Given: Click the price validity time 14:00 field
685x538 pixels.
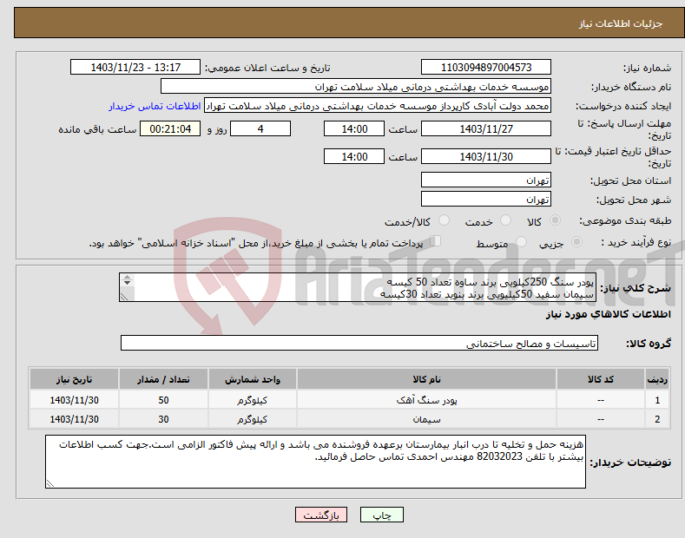Looking at the screenshot, I should [x=354, y=156].
